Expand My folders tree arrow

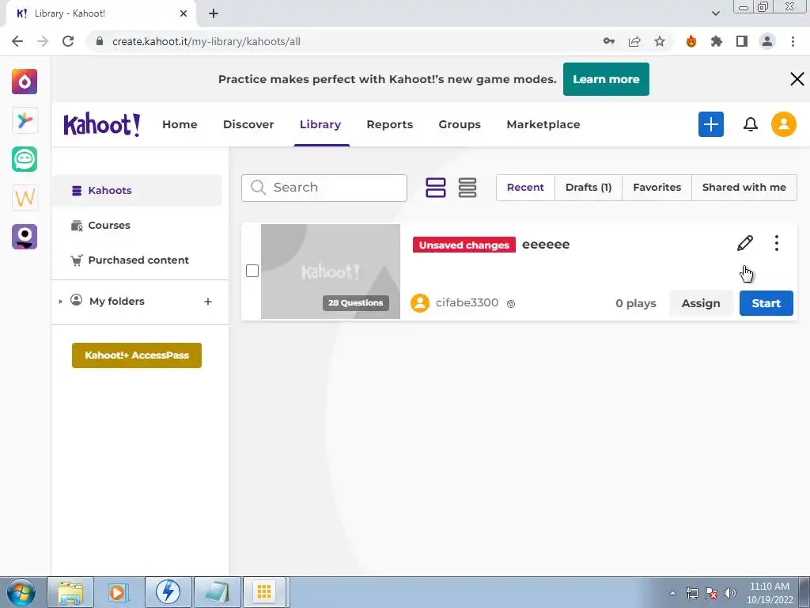click(60, 302)
